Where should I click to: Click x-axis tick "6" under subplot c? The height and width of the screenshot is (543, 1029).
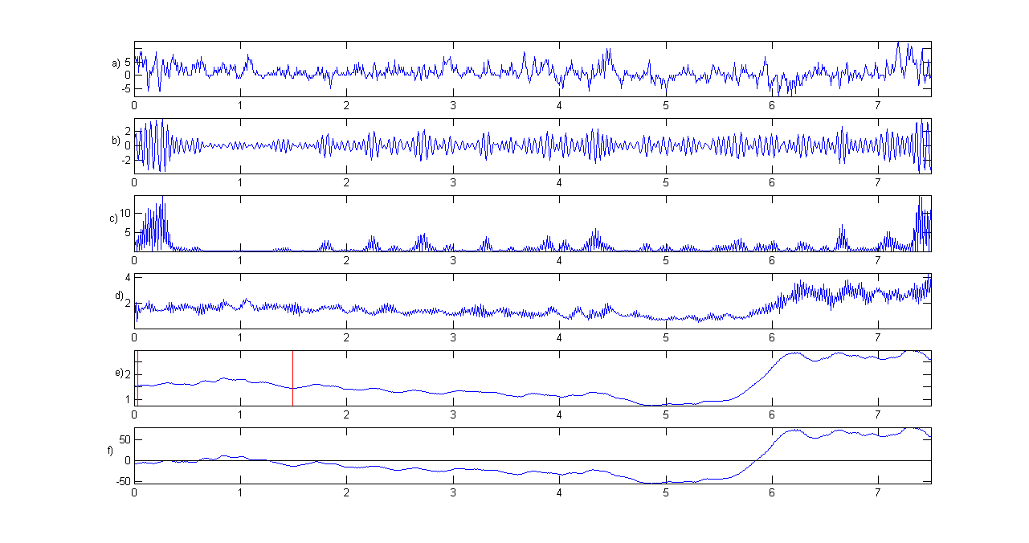pos(772,260)
